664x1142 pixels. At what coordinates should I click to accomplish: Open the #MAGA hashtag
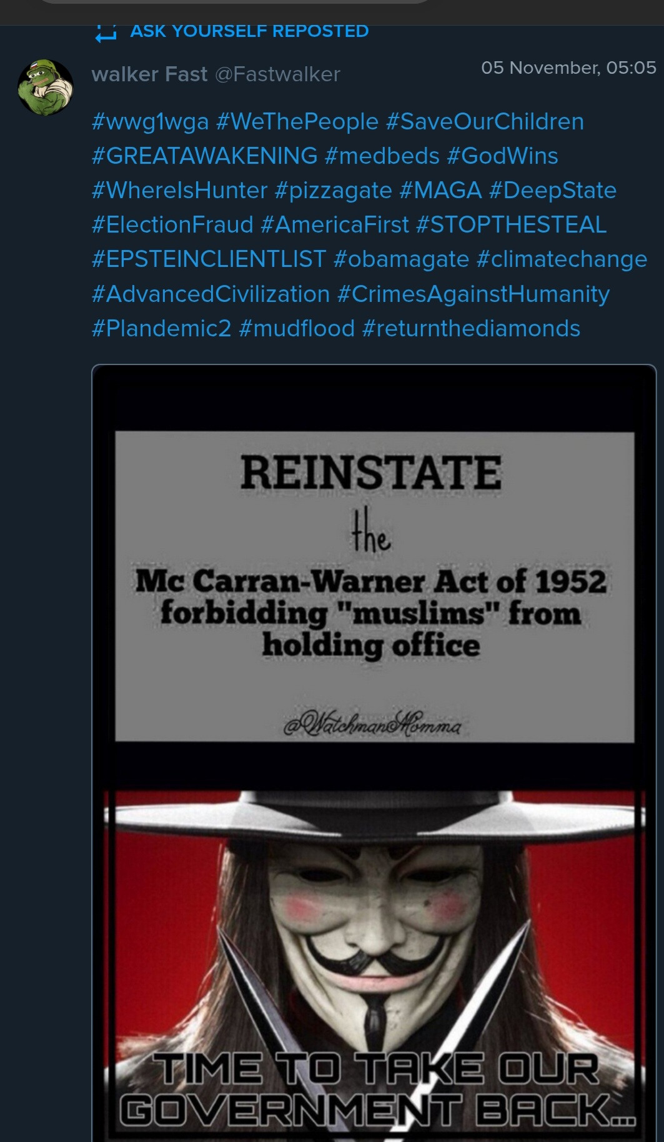point(440,190)
